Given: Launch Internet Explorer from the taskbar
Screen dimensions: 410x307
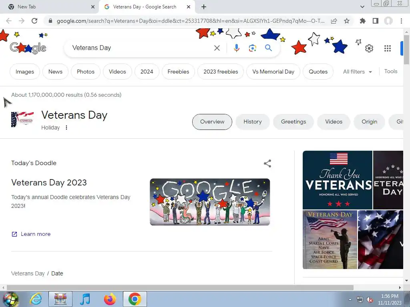Looking at the screenshot, I should 36,299.
